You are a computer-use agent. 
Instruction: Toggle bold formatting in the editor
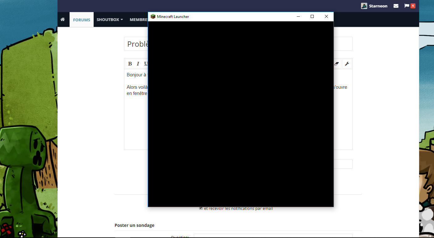[130, 64]
